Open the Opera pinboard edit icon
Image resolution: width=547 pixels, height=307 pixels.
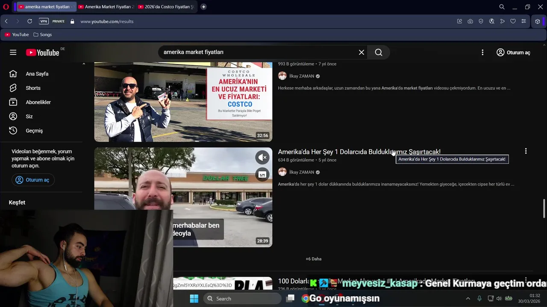(x=459, y=21)
